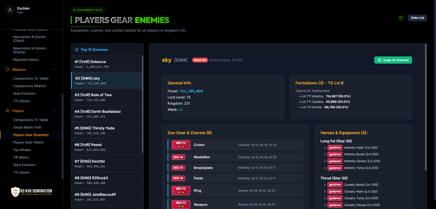Click gold/red badge for Infantry Helm

click(335, 147)
